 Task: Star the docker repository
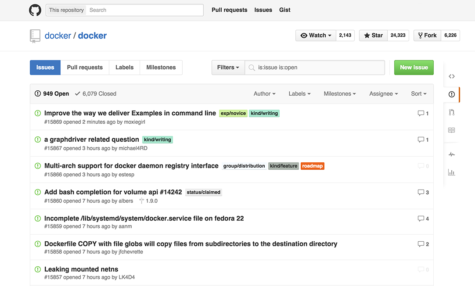(x=373, y=36)
